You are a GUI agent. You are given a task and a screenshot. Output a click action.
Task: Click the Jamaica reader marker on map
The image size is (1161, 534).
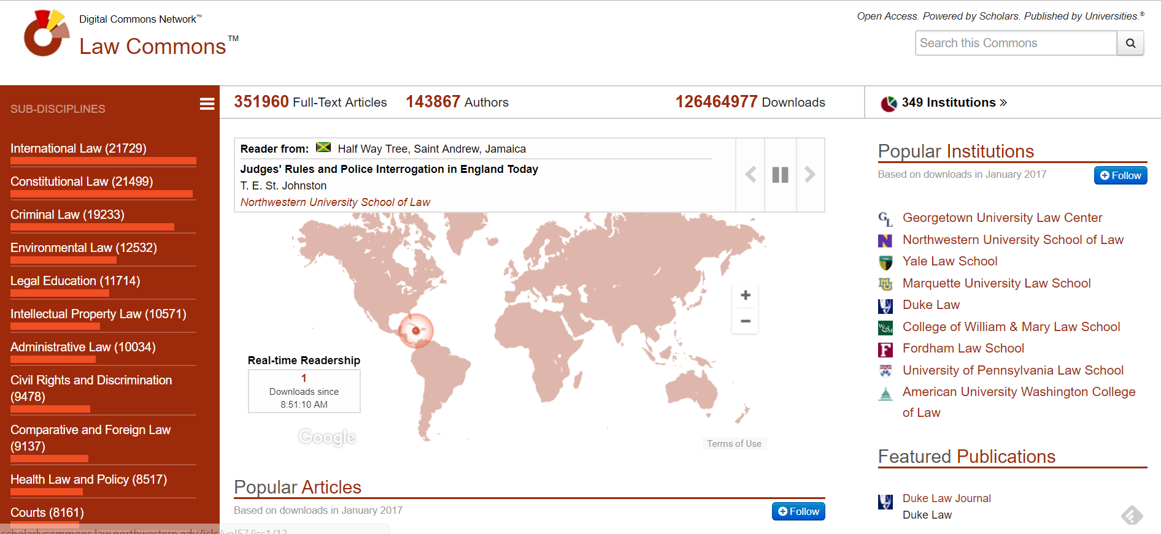coord(416,330)
